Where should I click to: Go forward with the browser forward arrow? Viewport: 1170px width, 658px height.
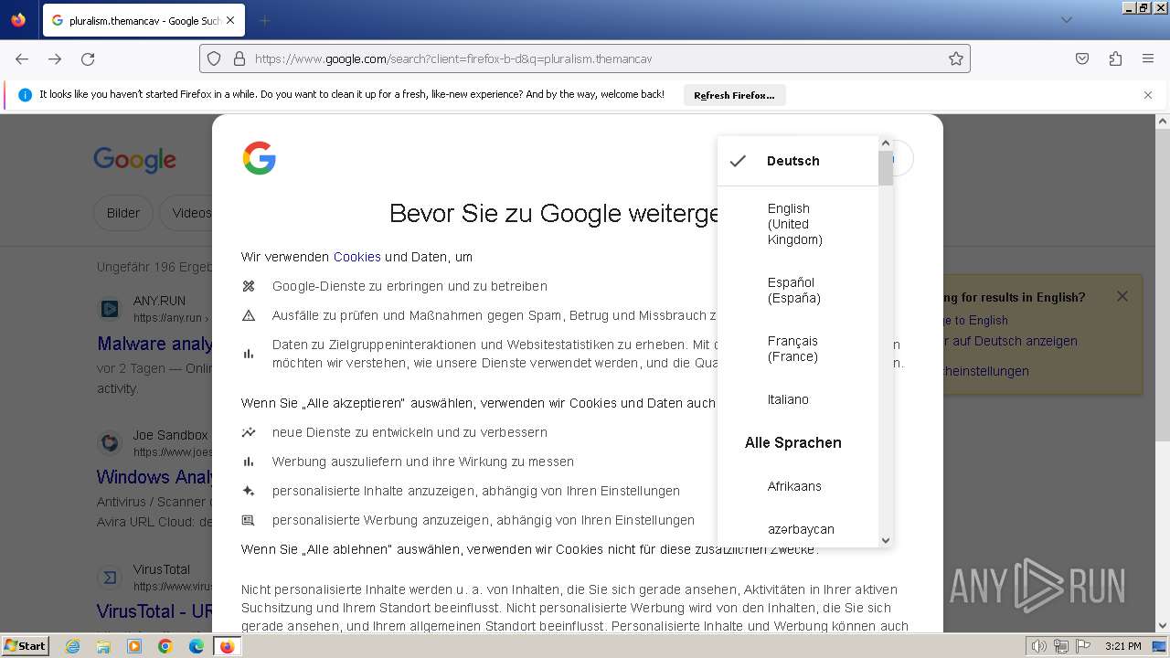[55, 58]
